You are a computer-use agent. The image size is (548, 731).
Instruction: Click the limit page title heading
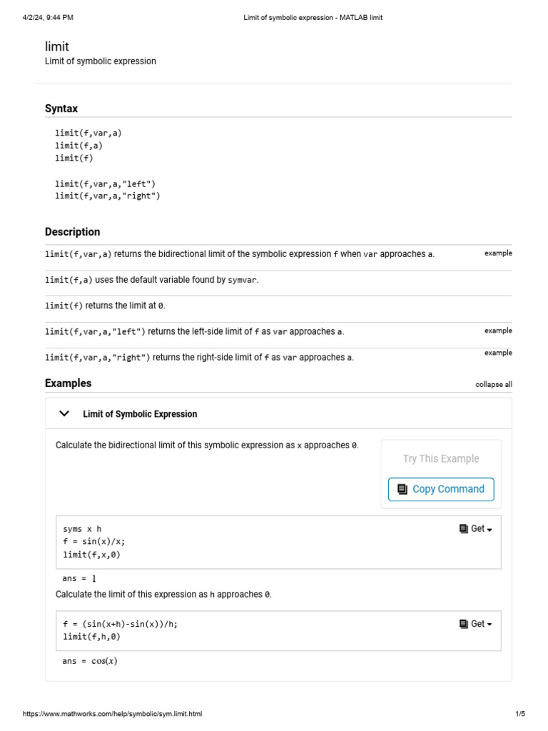(57, 46)
